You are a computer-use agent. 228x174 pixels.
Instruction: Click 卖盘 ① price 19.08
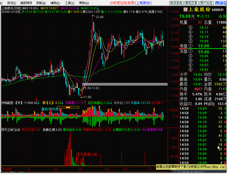coord(203,46)
